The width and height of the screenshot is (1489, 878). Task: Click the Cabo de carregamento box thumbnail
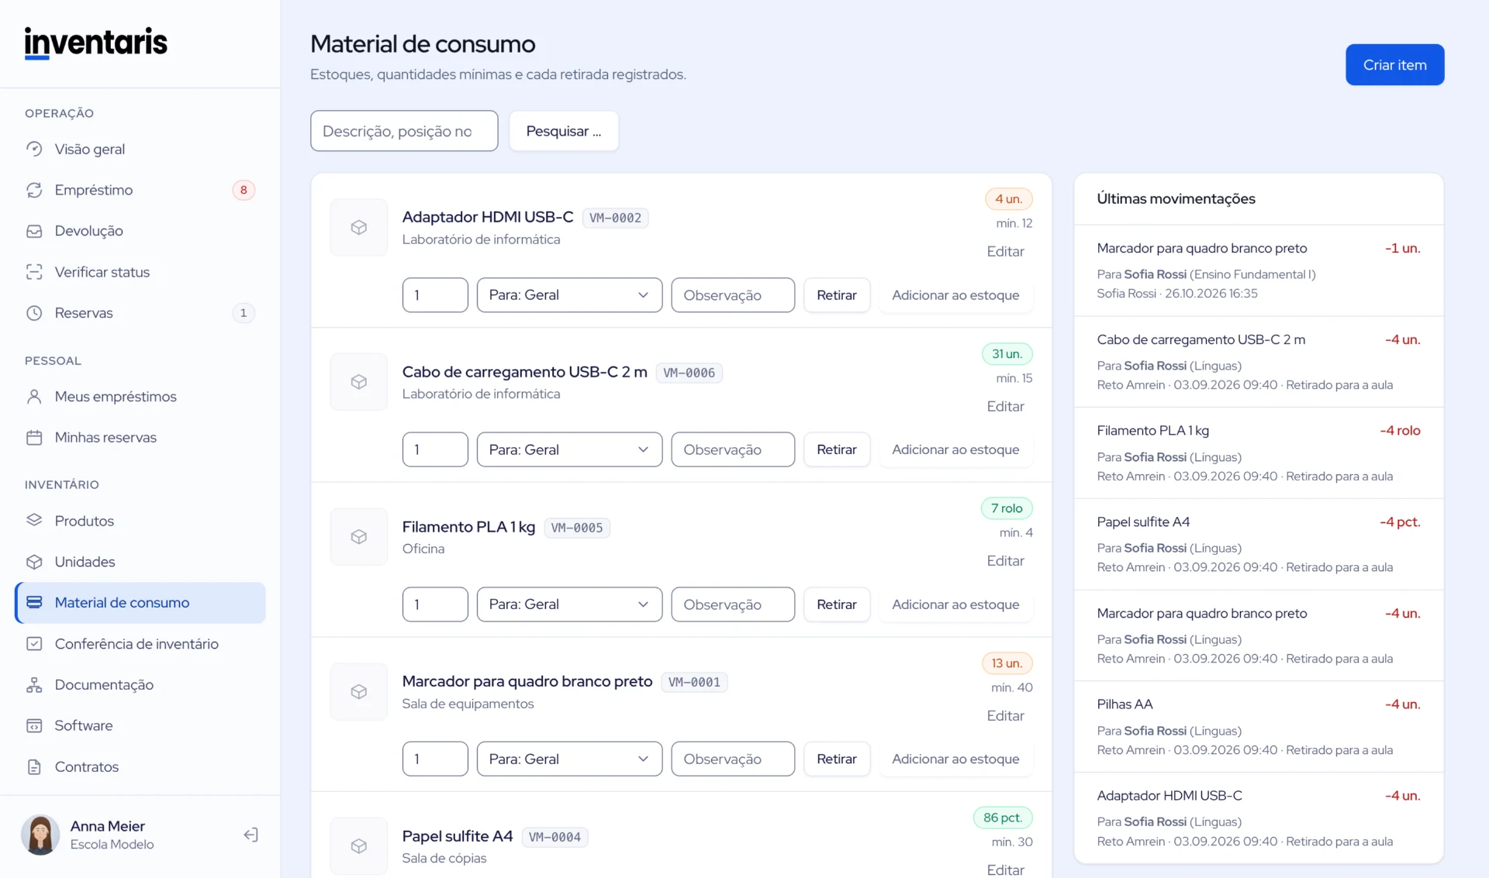pyautogui.click(x=358, y=382)
